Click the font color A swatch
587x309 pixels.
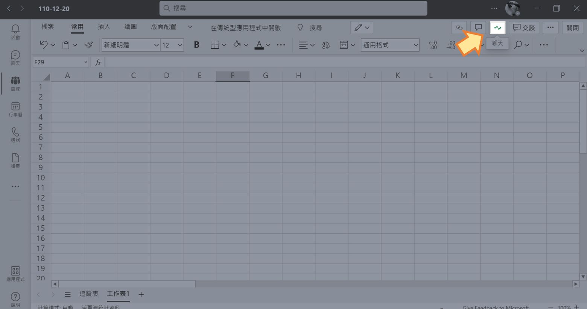tap(259, 45)
